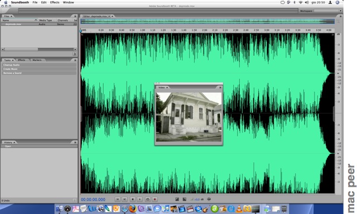This screenshot has height=214, width=357.
Task: Open Safari compass icon in Dock
Action: 124,208
